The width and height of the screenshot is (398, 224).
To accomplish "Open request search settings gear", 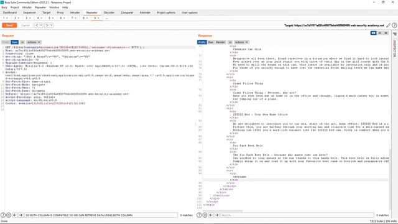I will point(9,215).
